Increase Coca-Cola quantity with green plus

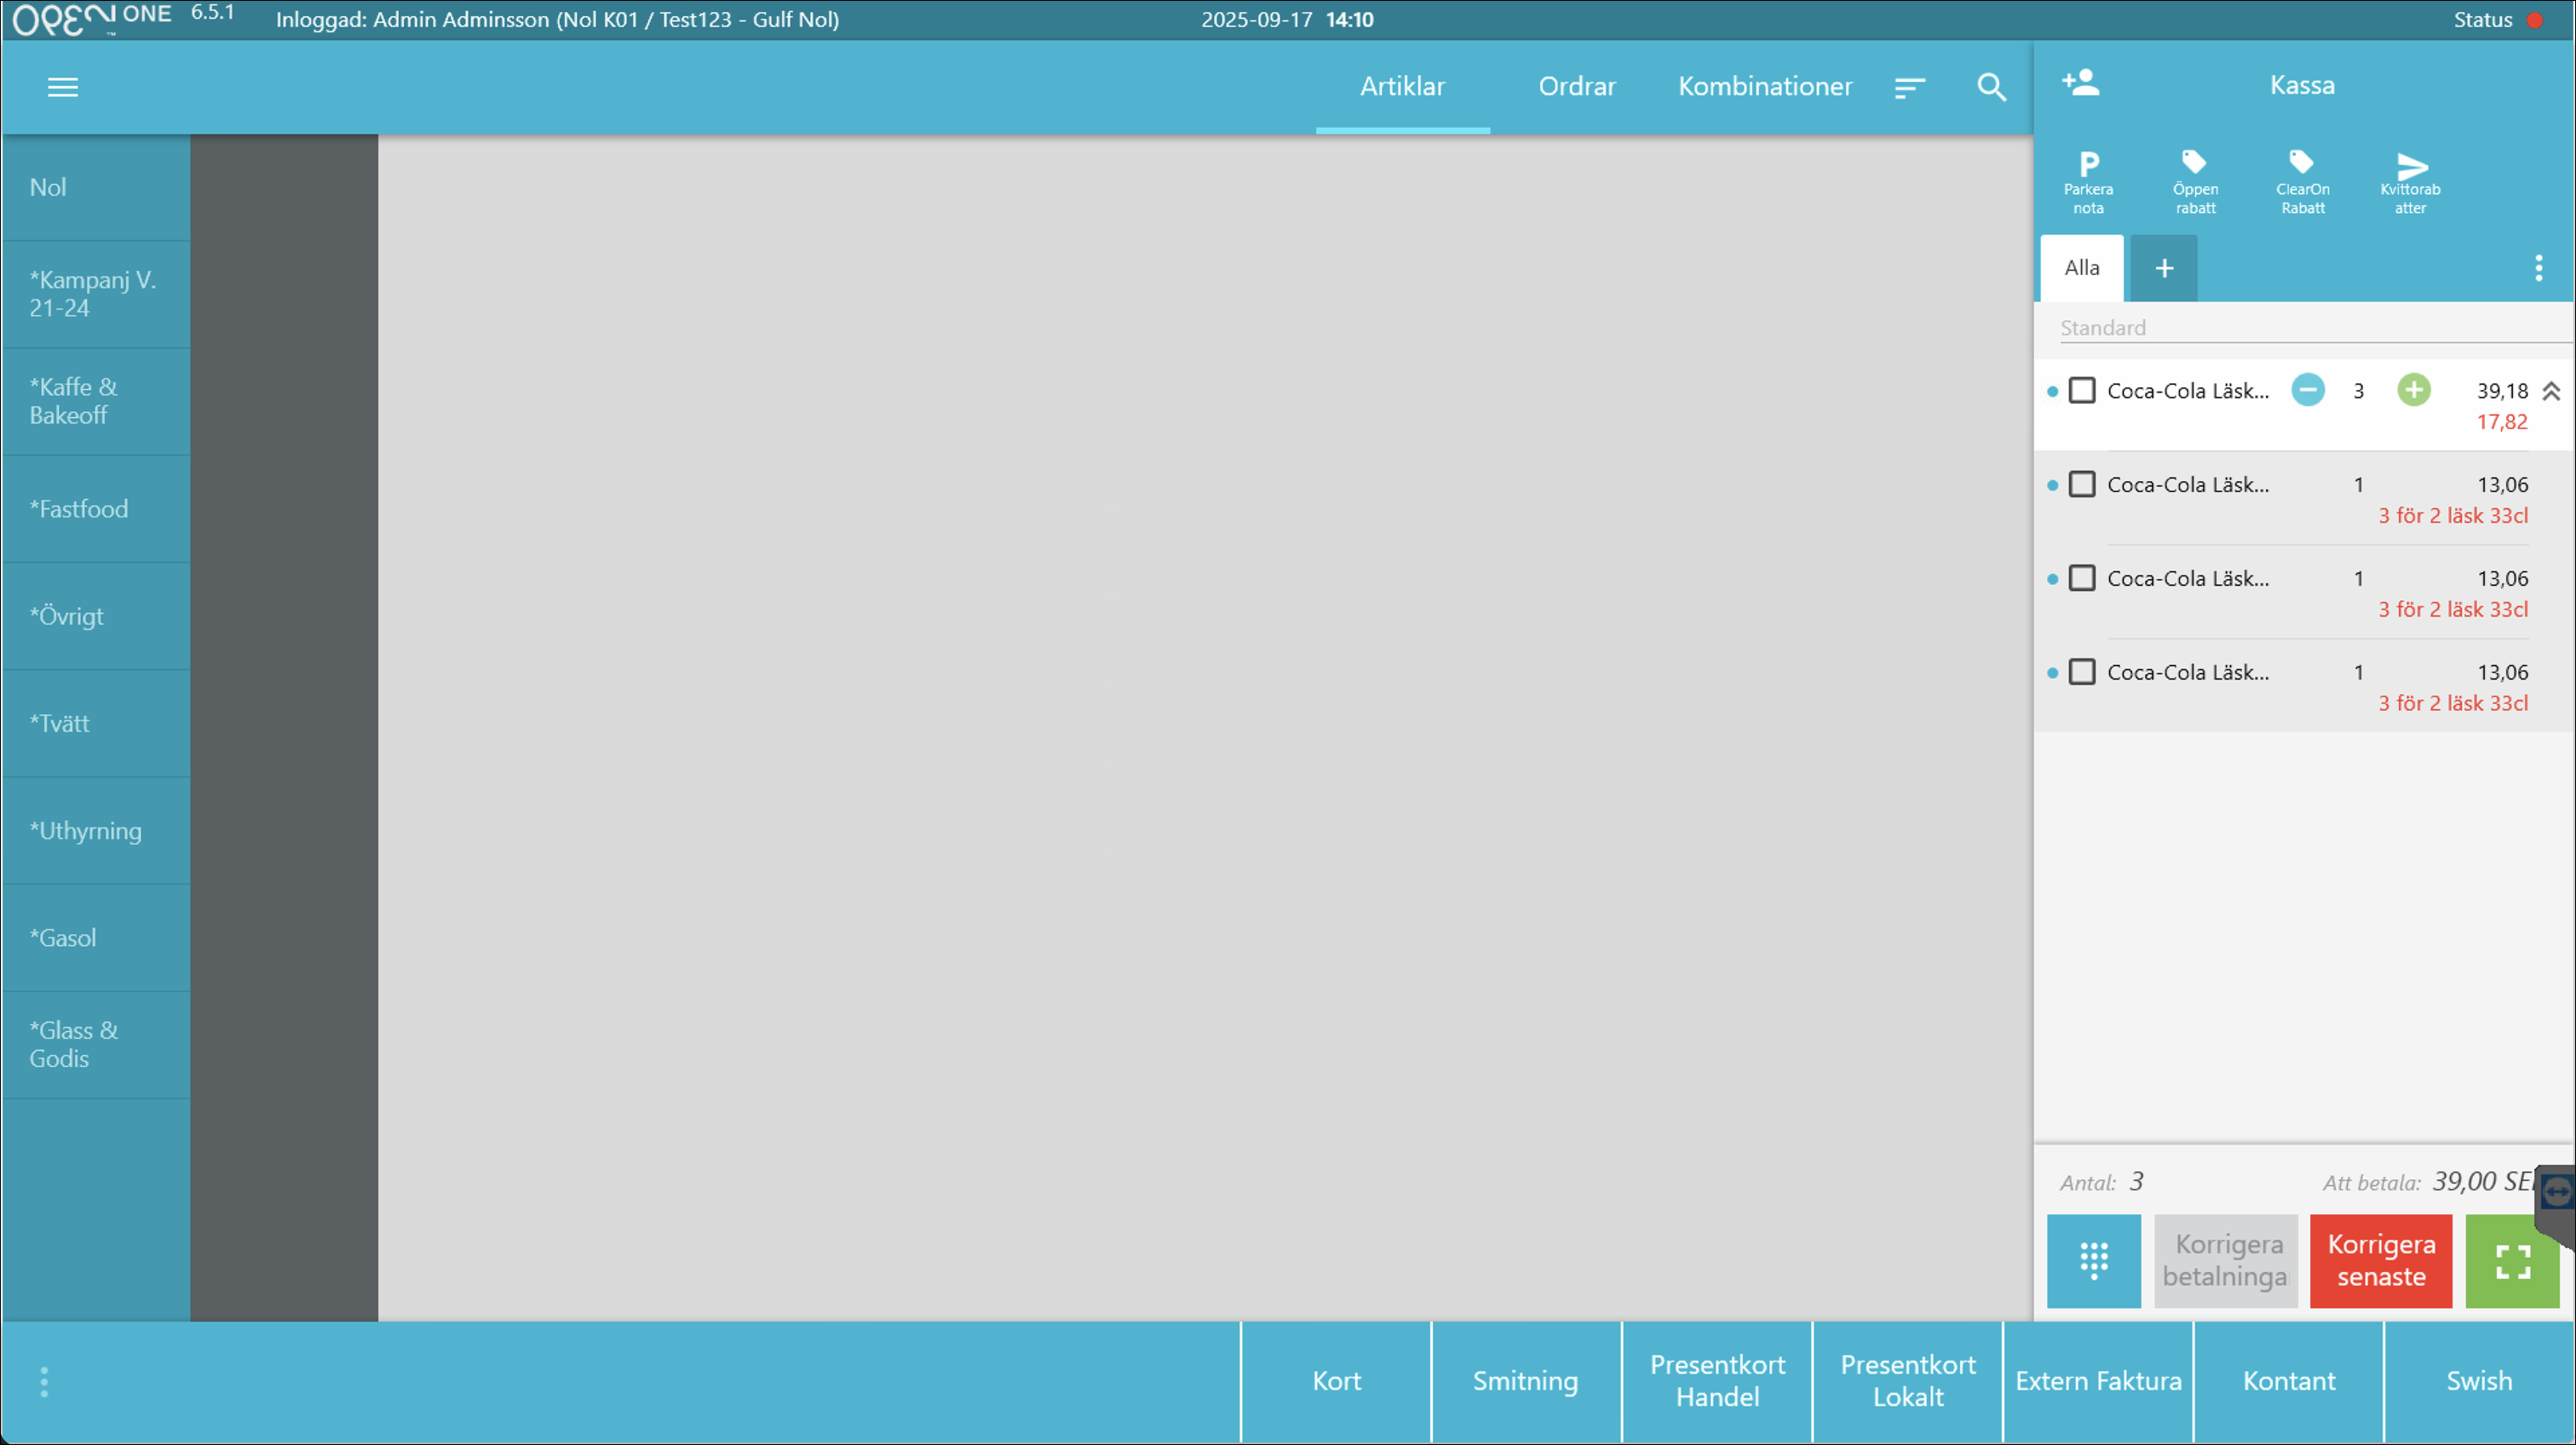pos(2413,391)
